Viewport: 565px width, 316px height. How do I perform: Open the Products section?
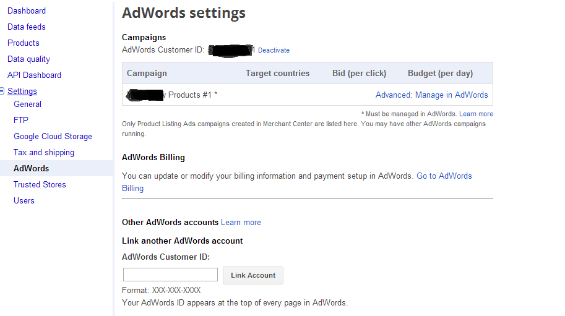click(24, 43)
